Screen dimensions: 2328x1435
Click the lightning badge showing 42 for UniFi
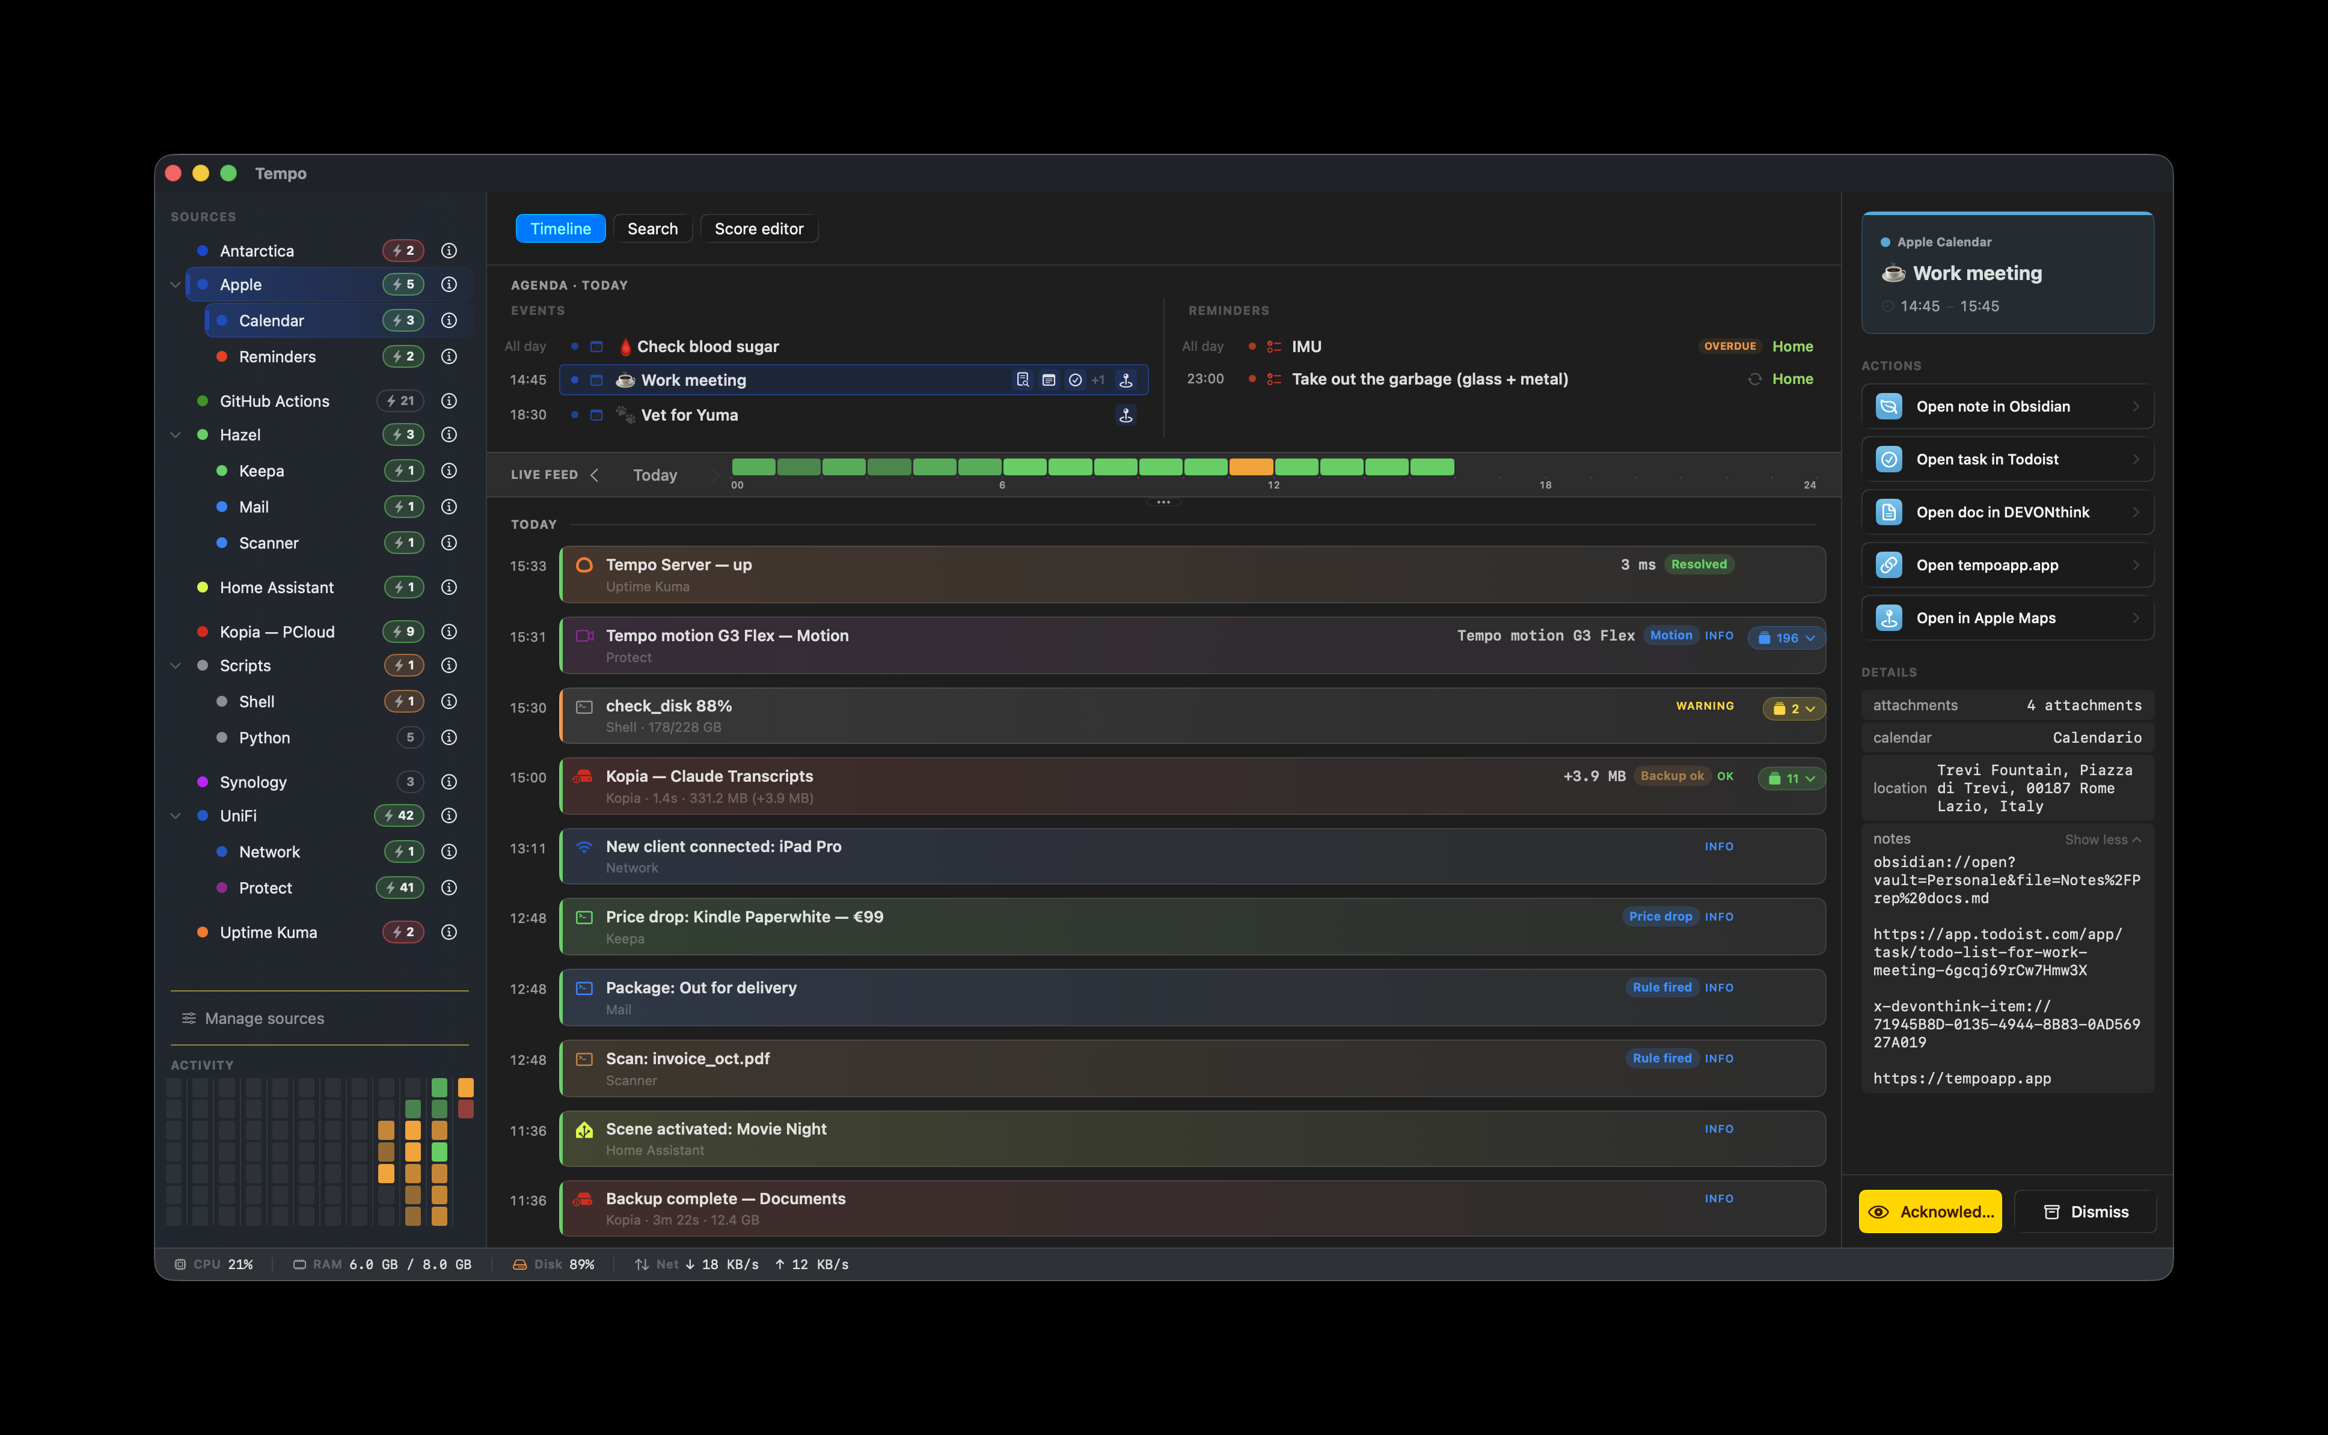399,815
